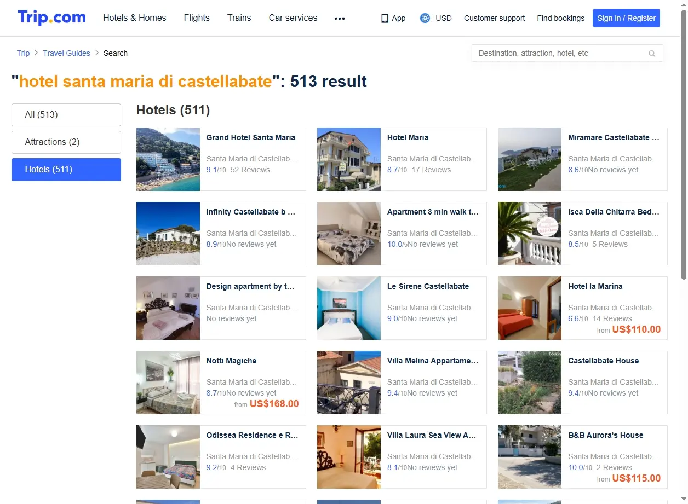Click Hotel la Marina title
The width and height of the screenshot is (688, 504).
pos(595,286)
